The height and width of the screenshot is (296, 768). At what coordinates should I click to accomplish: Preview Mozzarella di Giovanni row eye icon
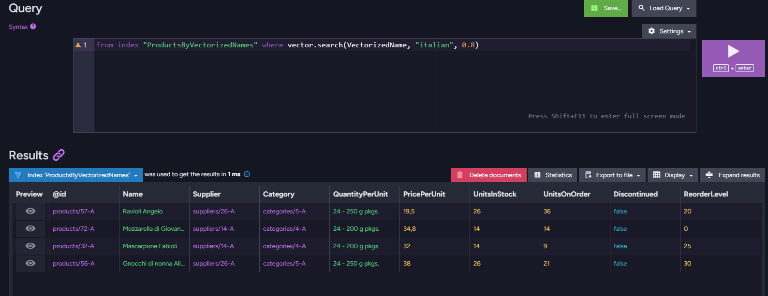point(30,228)
